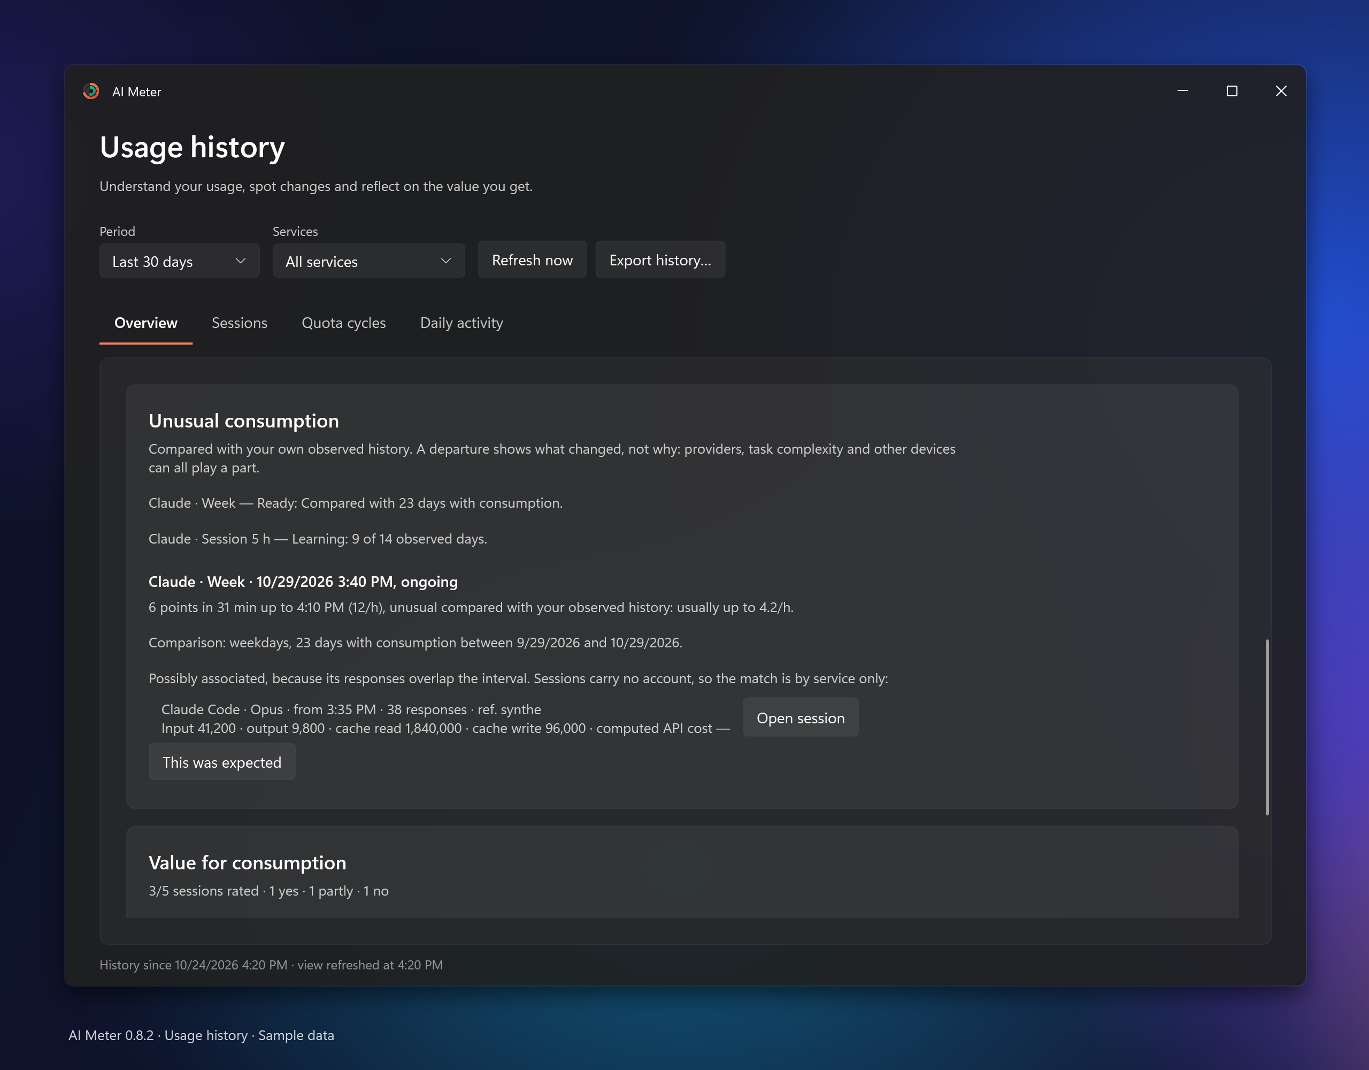Screen dimensions: 1369x1070
Task: Click the Usage history page heading
Action: [x=193, y=147]
